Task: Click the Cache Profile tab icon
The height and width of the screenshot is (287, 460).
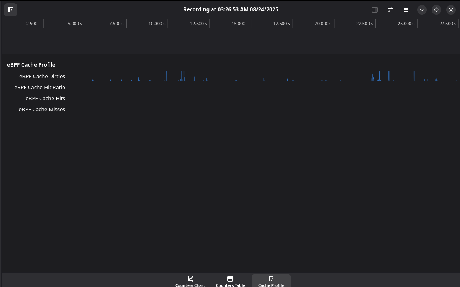Action: [271, 278]
